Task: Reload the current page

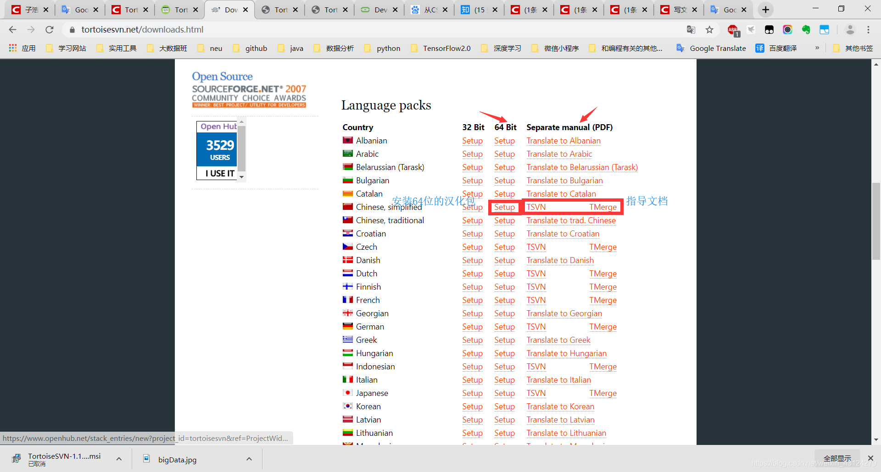Action: (x=50, y=30)
